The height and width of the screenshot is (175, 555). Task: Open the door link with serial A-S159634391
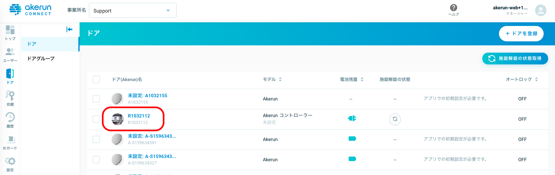pyautogui.click(x=152, y=136)
